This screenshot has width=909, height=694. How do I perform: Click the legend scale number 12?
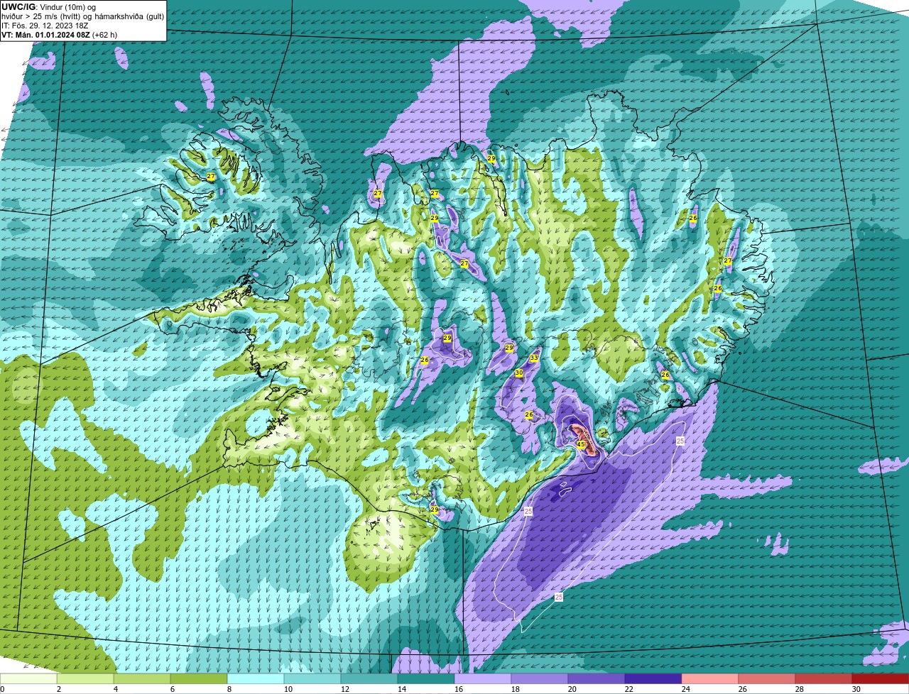click(x=345, y=689)
